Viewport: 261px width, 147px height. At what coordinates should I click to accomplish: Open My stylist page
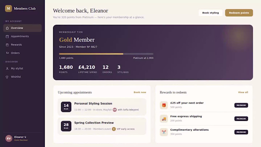click(x=23, y=69)
